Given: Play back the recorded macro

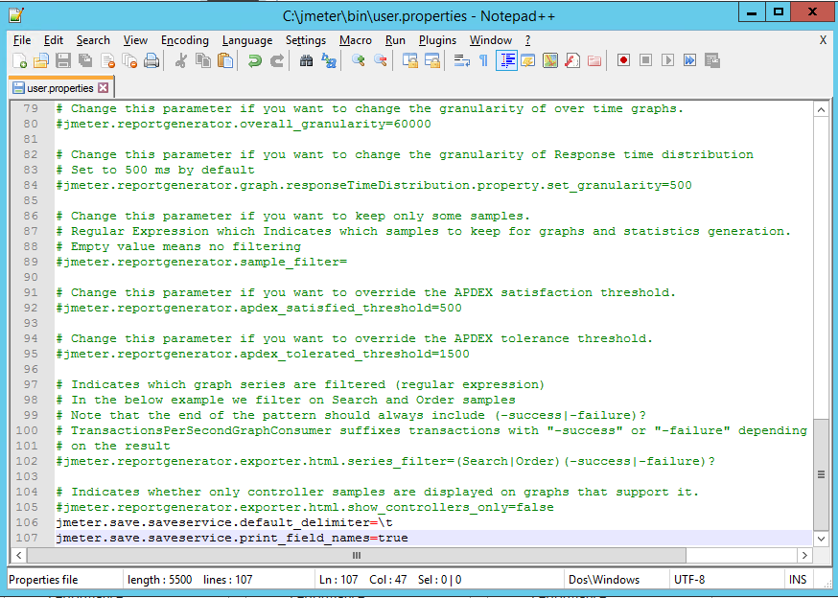Looking at the screenshot, I should coord(667,60).
